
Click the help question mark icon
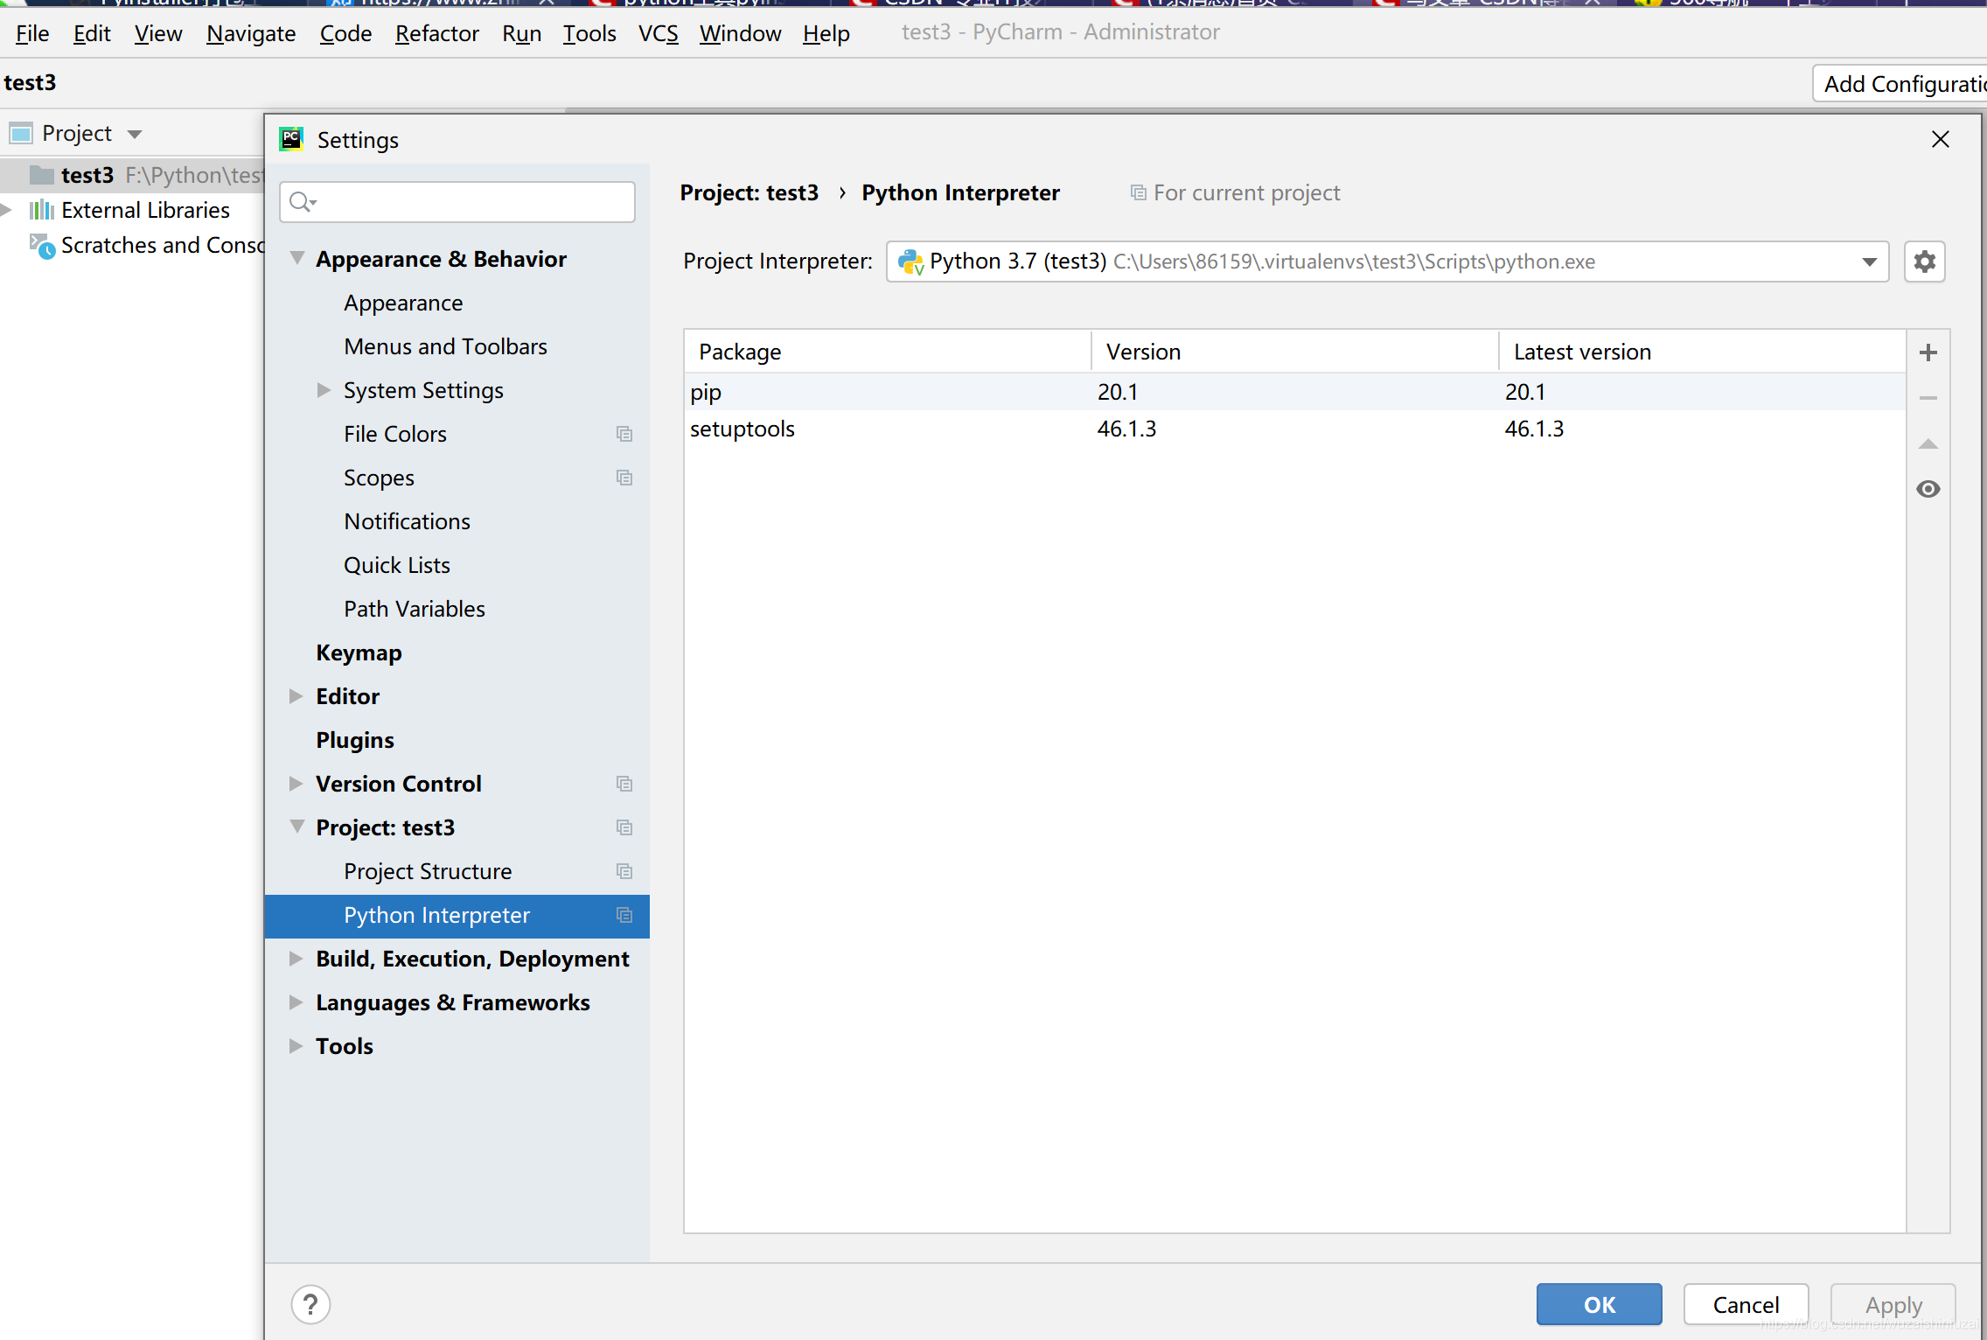(311, 1304)
